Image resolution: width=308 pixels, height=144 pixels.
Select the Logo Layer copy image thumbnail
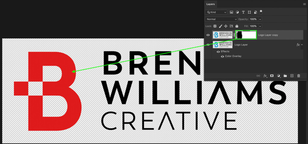pos(223,35)
